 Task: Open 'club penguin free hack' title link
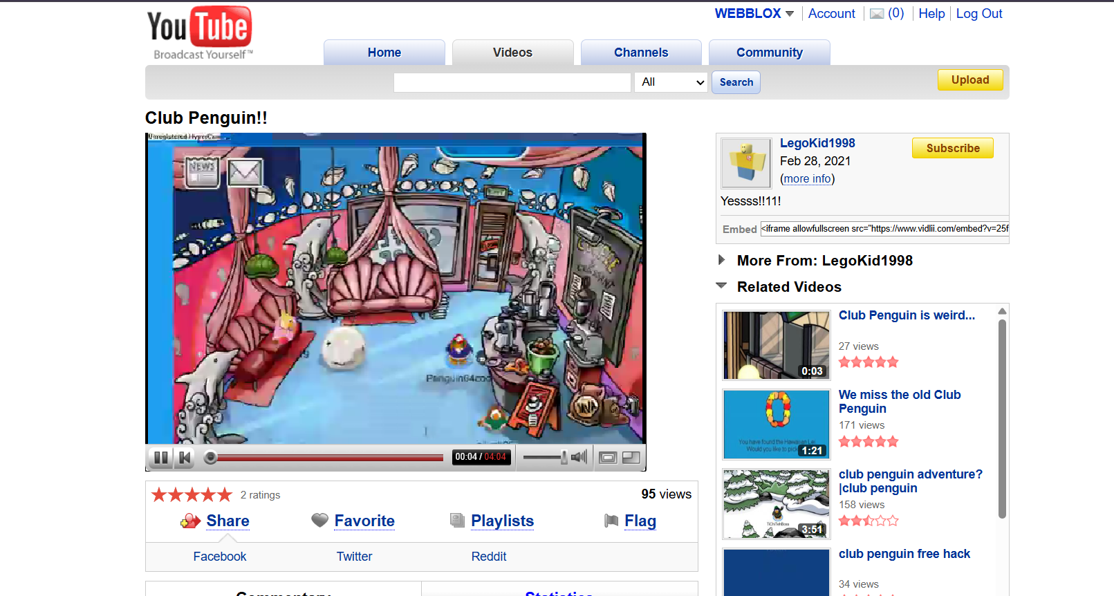pyautogui.click(x=904, y=554)
